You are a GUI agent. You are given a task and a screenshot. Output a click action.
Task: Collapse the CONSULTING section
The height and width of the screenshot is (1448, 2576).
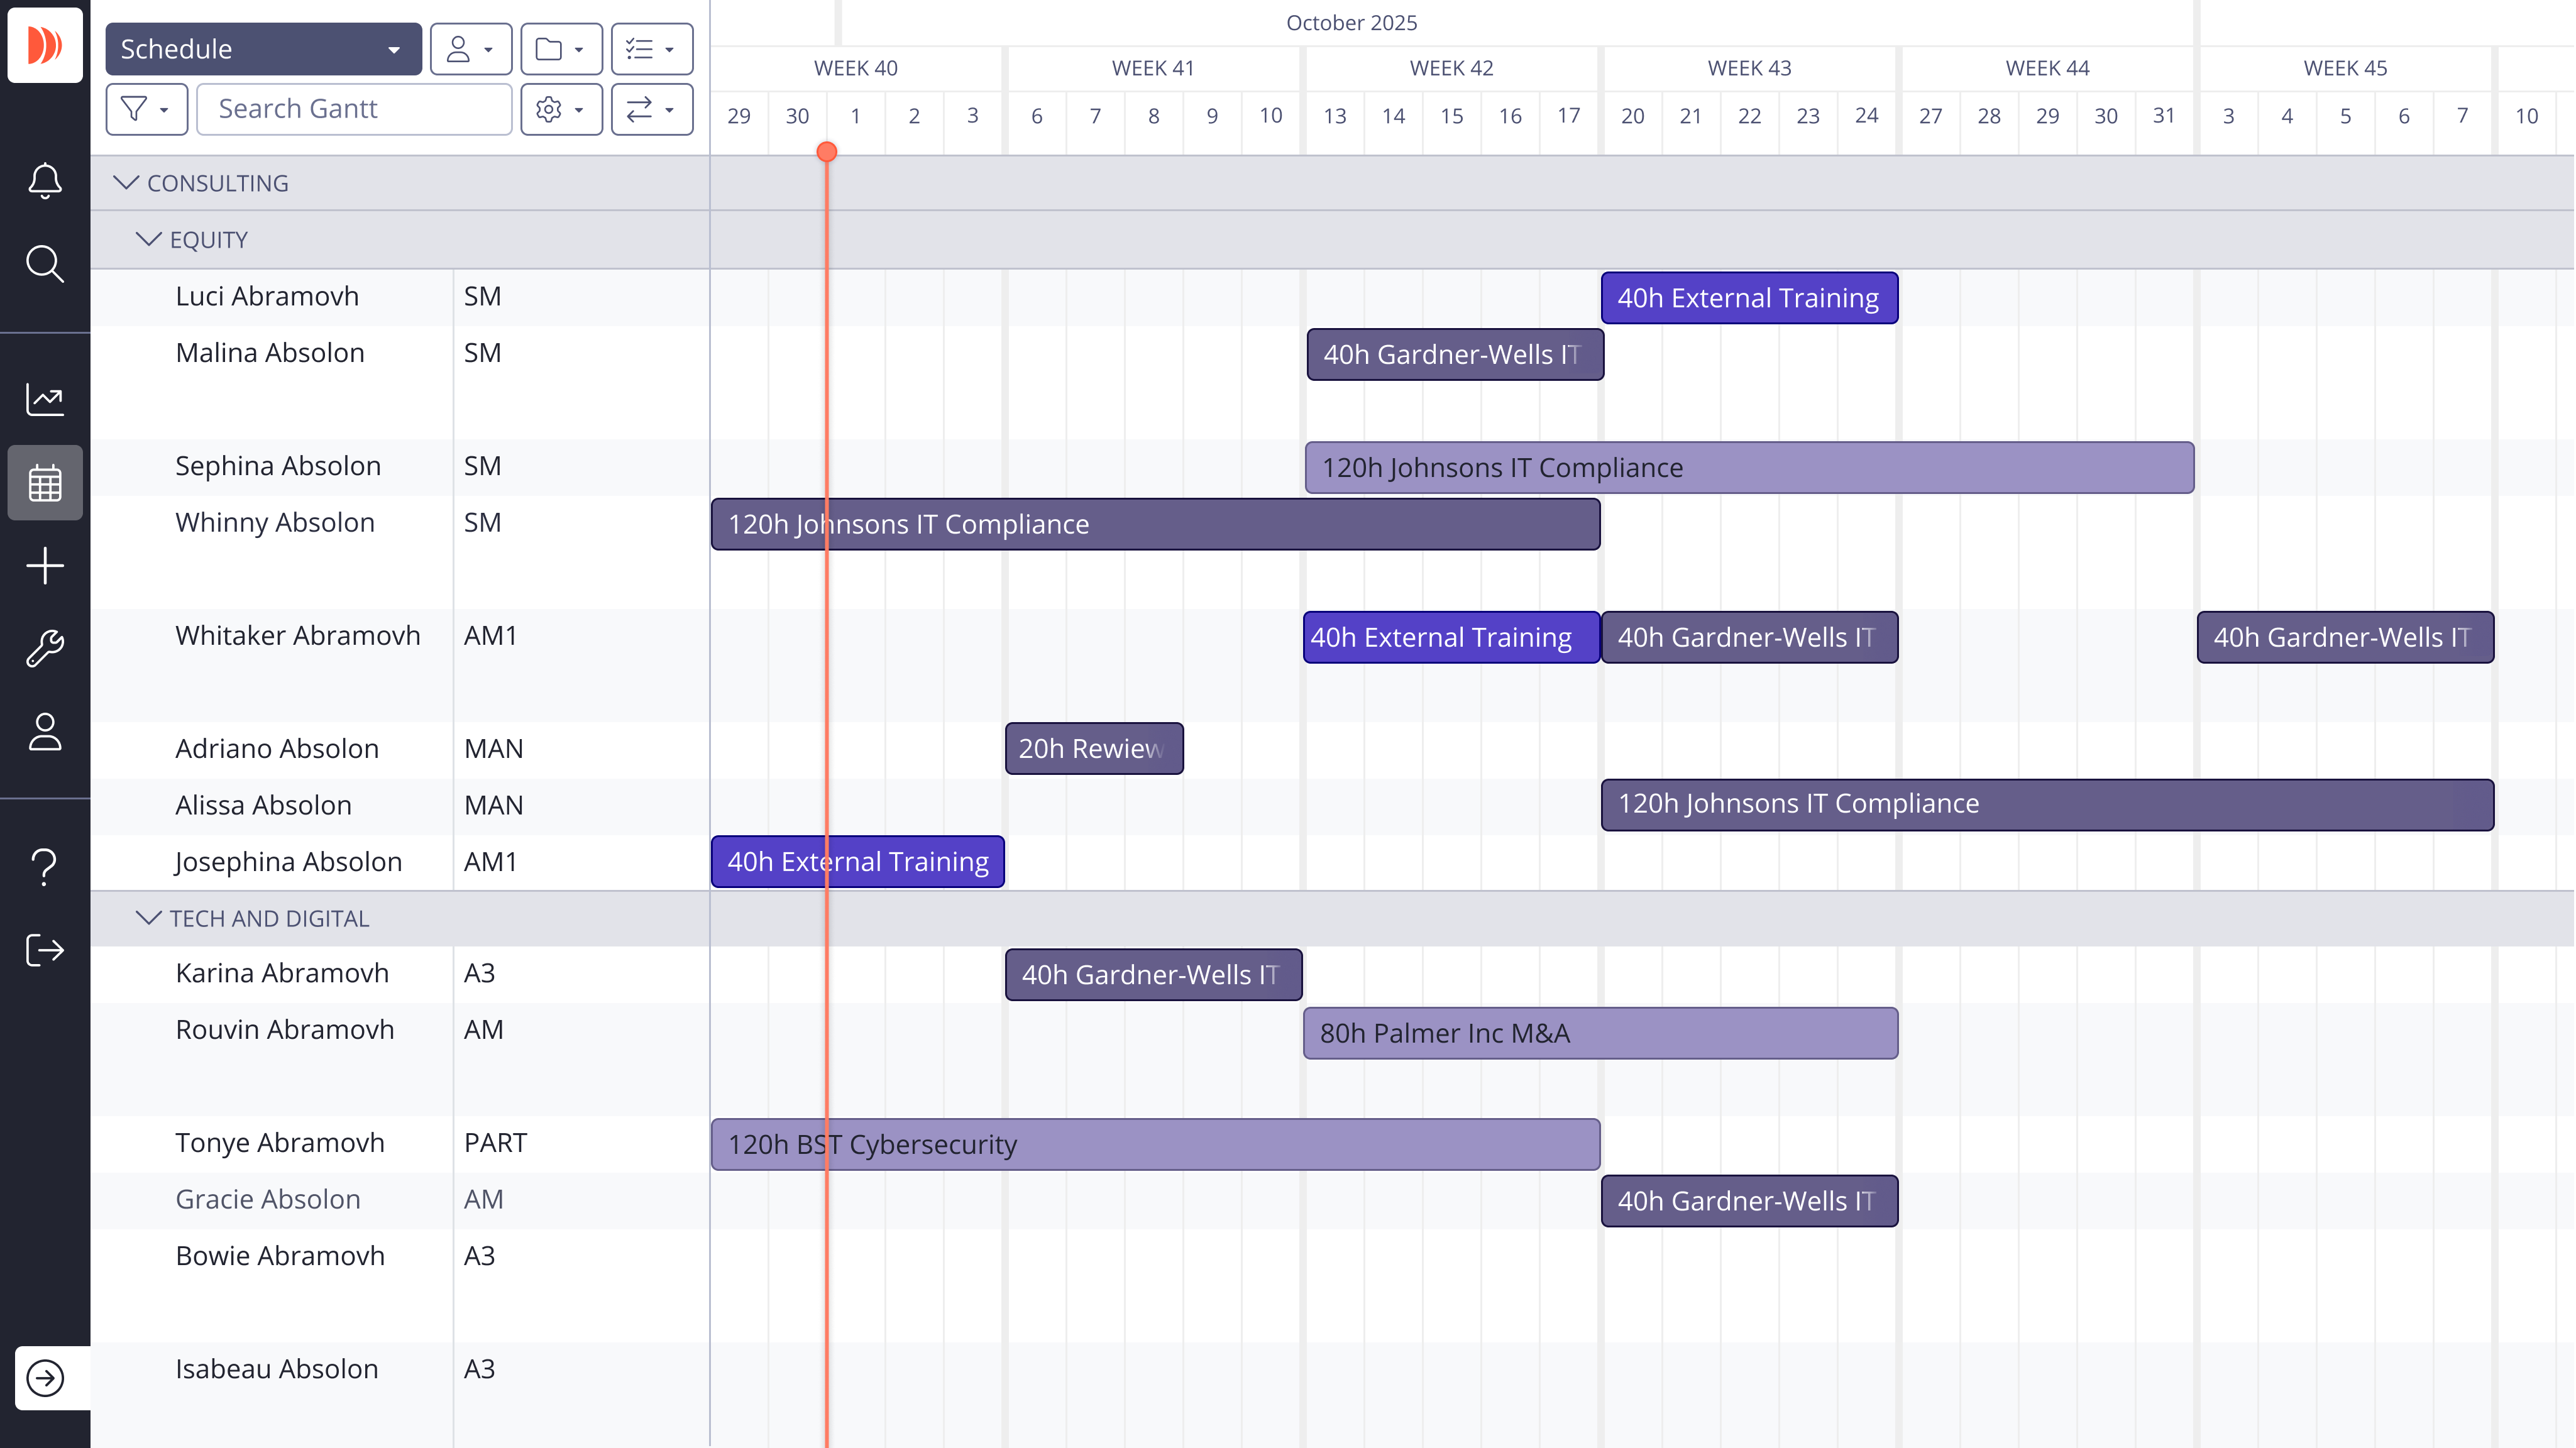tap(126, 182)
